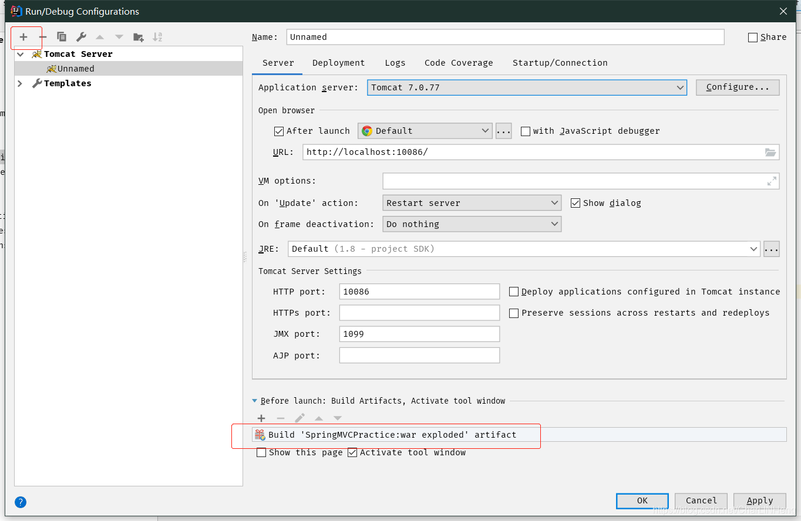This screenshot has width=801, height=521.
Task: Collapse the Before launch section
Action: point(255,401)
